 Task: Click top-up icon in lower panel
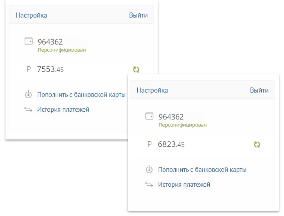point(149,170)
